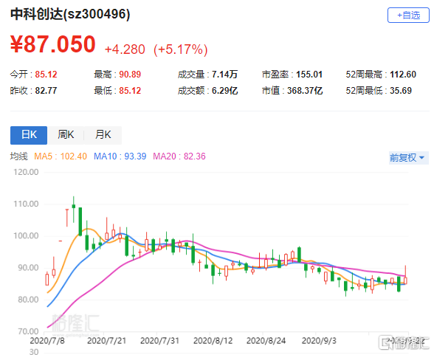Select the 52-week low value 35.69

coord(401,91)
